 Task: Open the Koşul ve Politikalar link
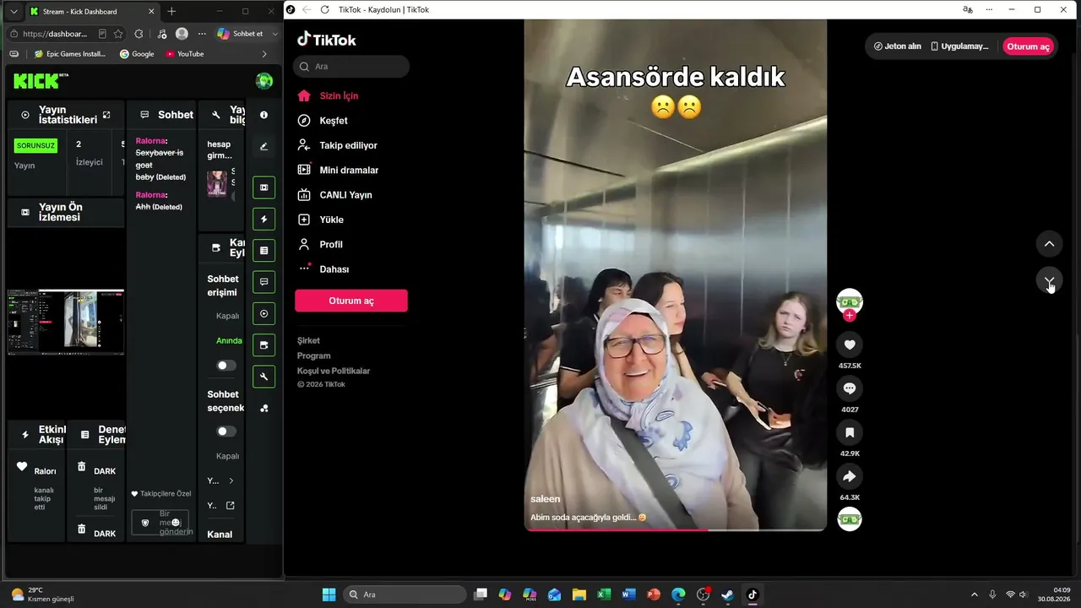(334, 371)
